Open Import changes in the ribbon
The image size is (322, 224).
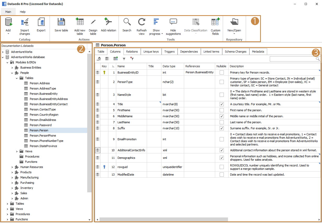25,22
